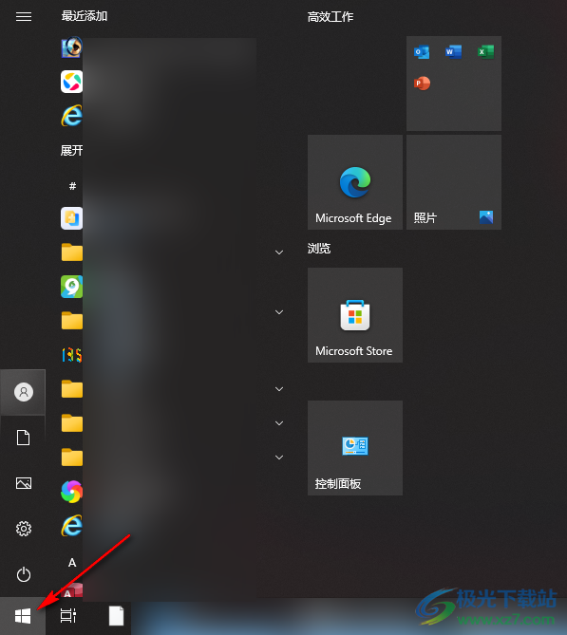Open the Documents sidebar icon
This screenshot has height=635, width=567.
point(24,438)
